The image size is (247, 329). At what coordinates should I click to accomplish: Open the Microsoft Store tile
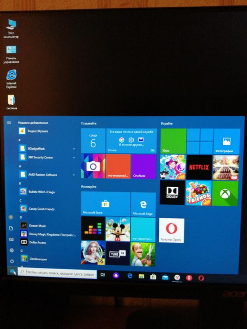tap(105, 204)
